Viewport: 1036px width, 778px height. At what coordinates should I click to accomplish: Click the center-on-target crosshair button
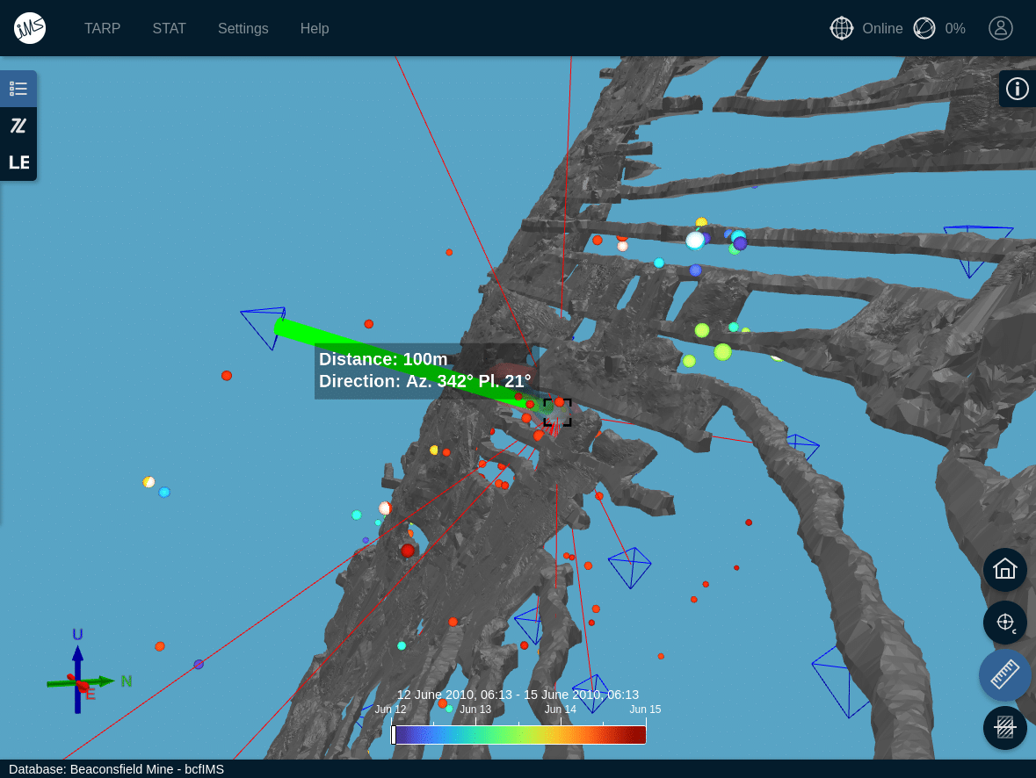click(1004, 623)
